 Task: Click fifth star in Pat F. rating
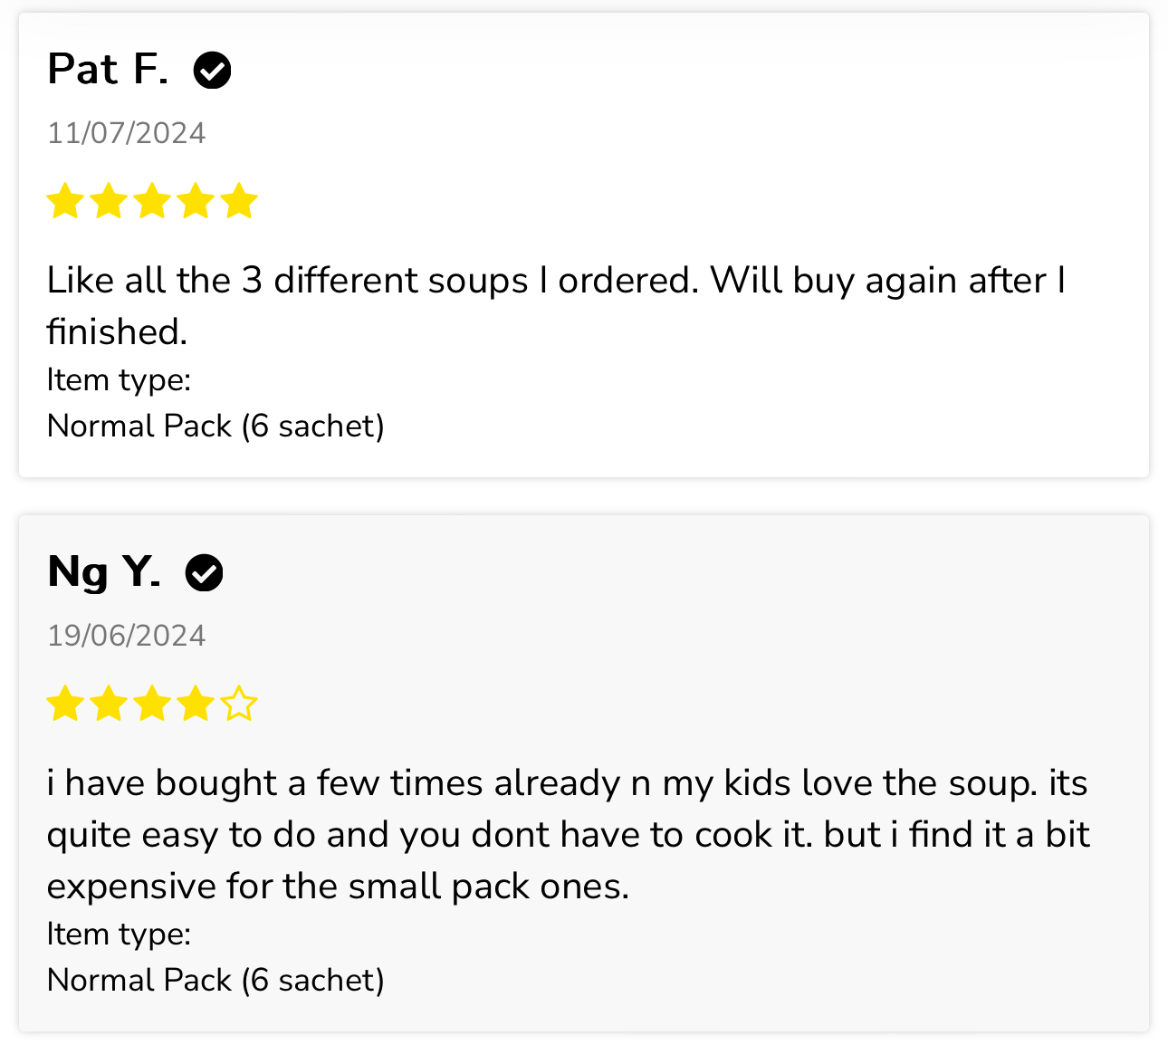pos(239,201)
